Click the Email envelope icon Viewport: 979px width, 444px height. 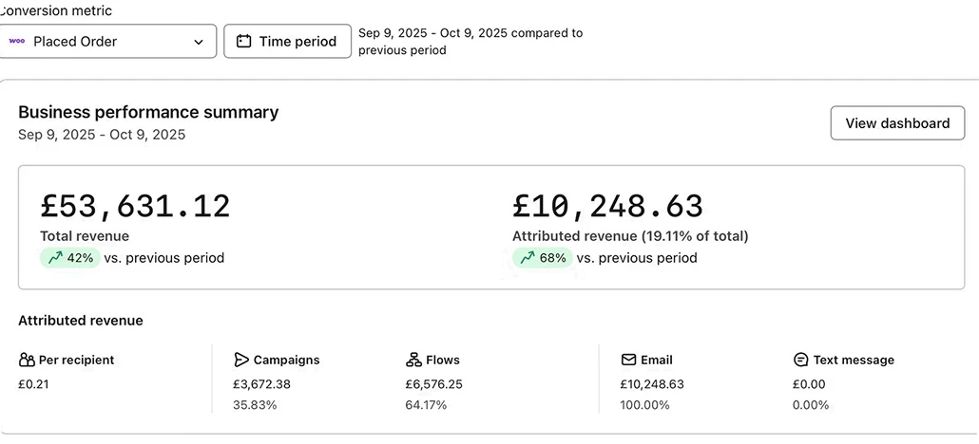[628, 361]
